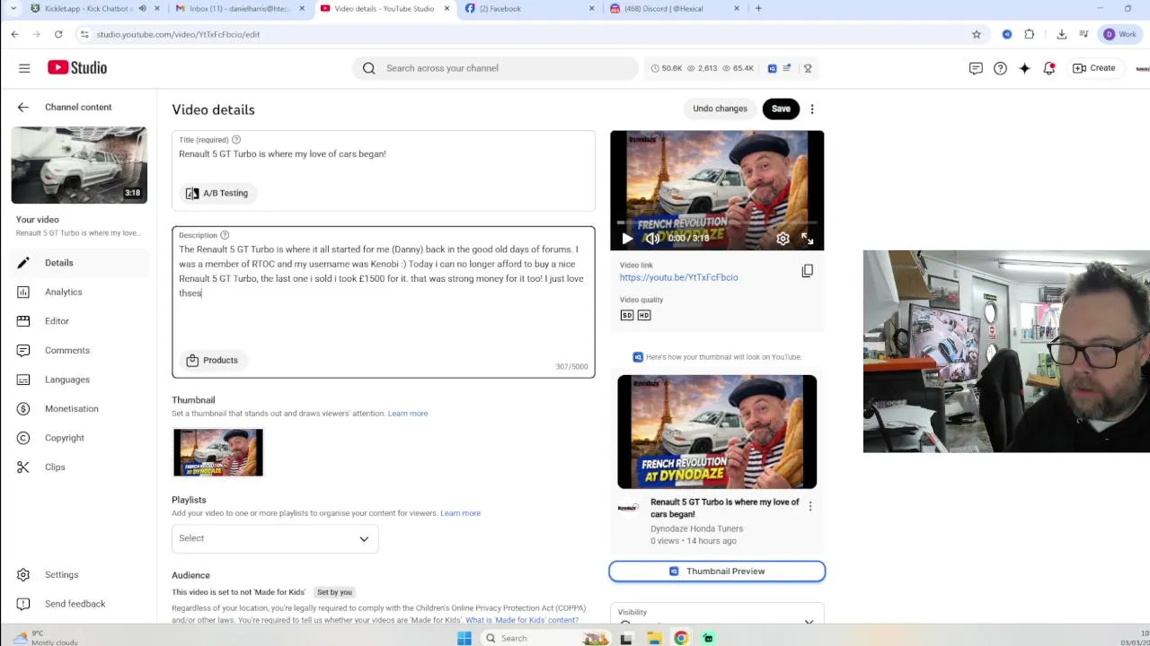Image resolution: width=1150 pixels, height=646 pixels.
Task: Click Send feedback in the sidebar
Action: (78, 604)
